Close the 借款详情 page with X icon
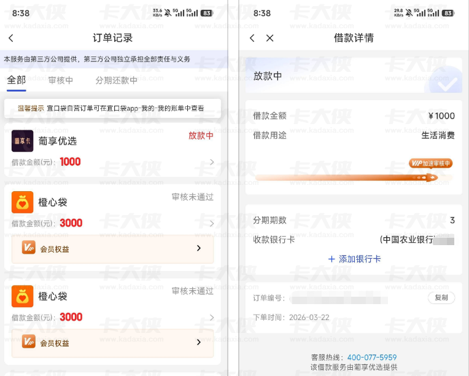Image resolution: width=469 pixels, height=376 pixels. tap(269, 38)
